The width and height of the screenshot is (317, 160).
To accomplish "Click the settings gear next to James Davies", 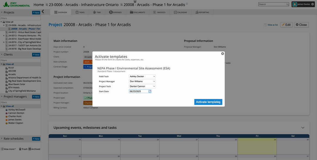I will point(313,4).
